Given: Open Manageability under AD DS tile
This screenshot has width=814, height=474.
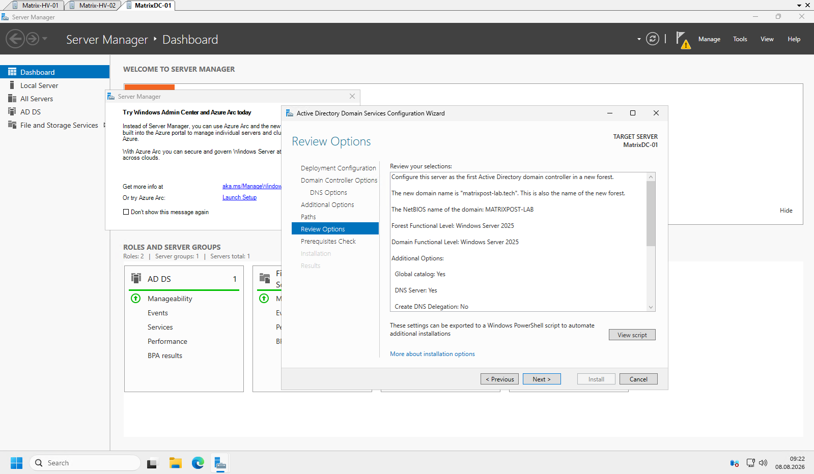Looking at the screenshot, I should click(170, 299).
